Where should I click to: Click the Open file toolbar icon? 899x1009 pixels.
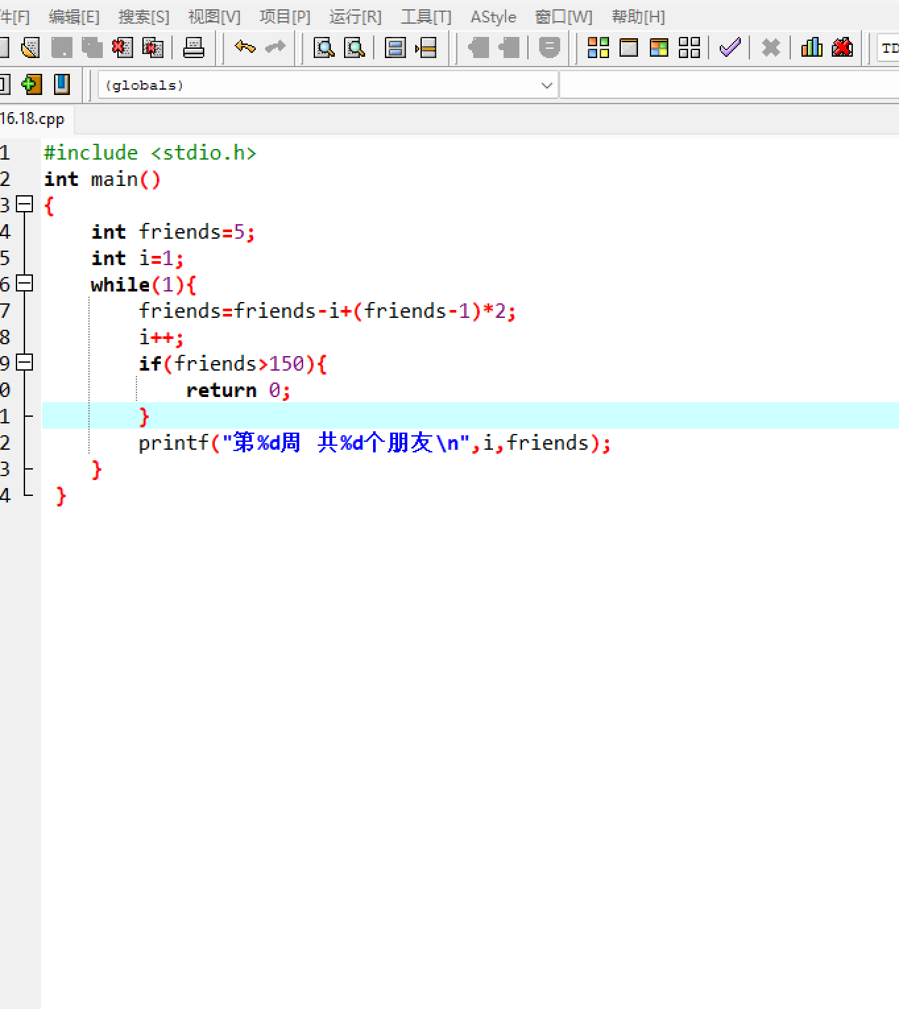(30, 47)
